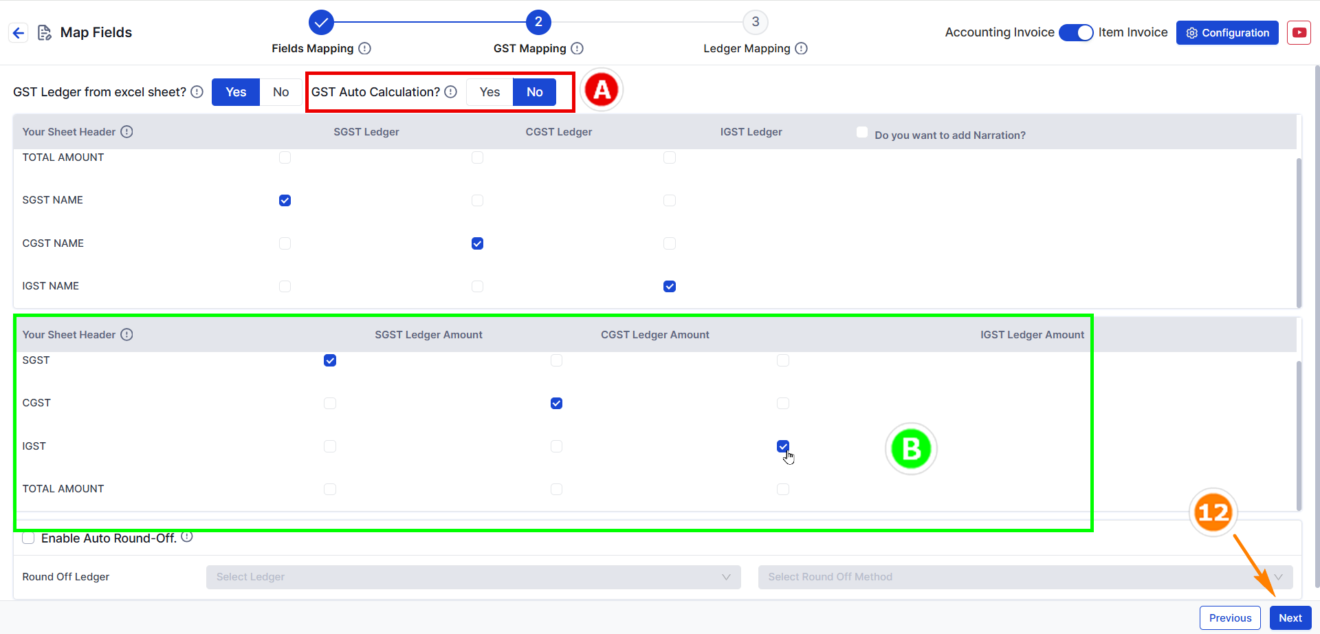
Task: Select Yes for GST Auto Calculation
Action: [x=489, y=92]
